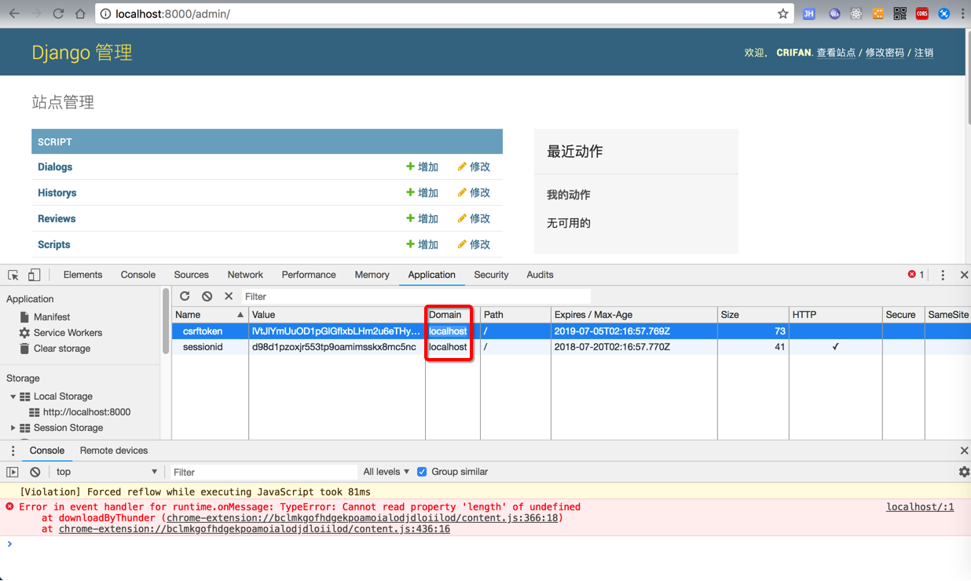Click the console prompt input line
Image resolution: width=971 pixels, height=581 pixels.
click(x=487, y=543)
